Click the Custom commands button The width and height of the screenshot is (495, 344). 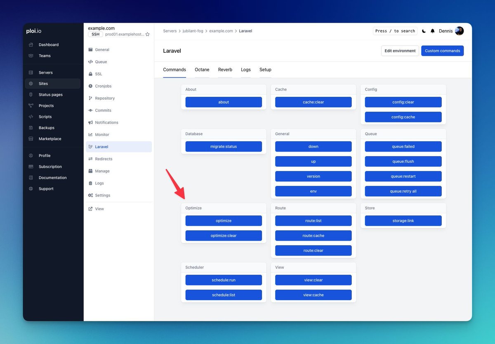(443, 51)
